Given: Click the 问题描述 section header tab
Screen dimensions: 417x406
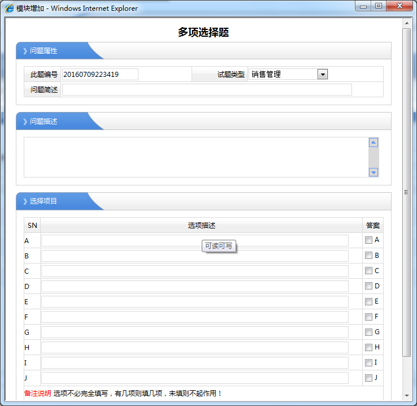Looking at the screenshot, I should pyautogui.click(x=44, y=122).
